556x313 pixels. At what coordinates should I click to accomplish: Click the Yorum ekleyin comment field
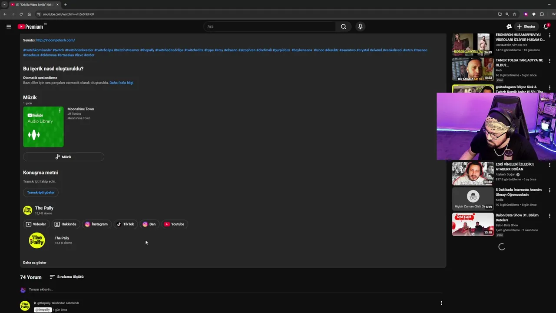pyautogui.click(x=235, y=290)
